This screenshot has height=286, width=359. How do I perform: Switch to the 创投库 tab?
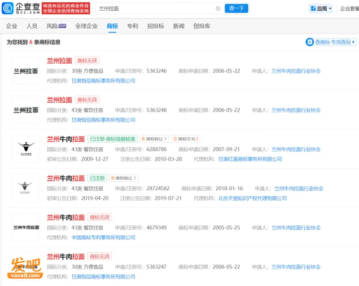pos(201,26)
